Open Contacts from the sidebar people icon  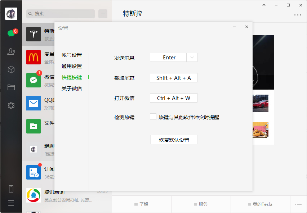tap(11, 51)
